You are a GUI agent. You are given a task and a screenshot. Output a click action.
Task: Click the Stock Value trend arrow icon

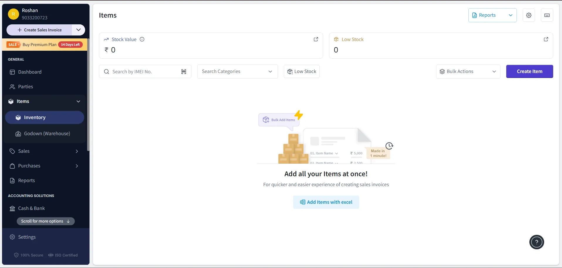[106, 39]
